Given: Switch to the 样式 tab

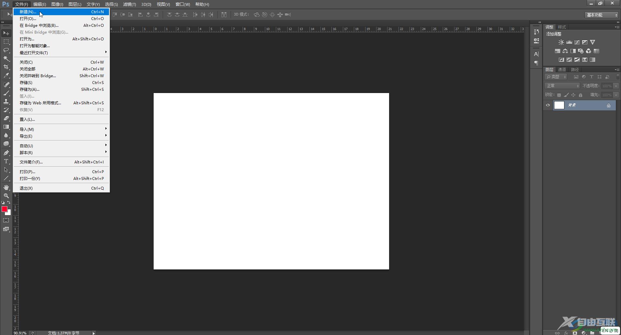Looking at the screenshot, I should click(562, 27).
